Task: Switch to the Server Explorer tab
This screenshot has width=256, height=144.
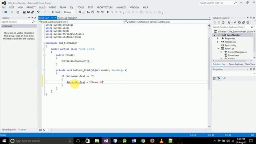Action: [9, 130]
